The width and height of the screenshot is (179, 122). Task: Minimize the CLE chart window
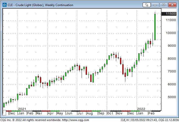click(x=155, y=5)
